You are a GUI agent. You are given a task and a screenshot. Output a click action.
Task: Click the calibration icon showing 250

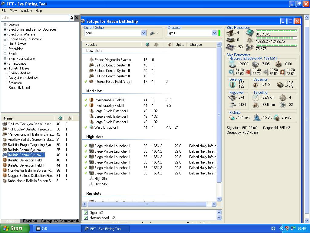[230, 47]
